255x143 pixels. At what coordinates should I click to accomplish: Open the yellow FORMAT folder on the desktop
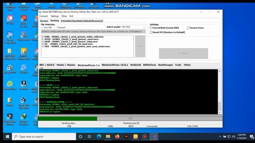pyautogui.click(x=10, y=54)
